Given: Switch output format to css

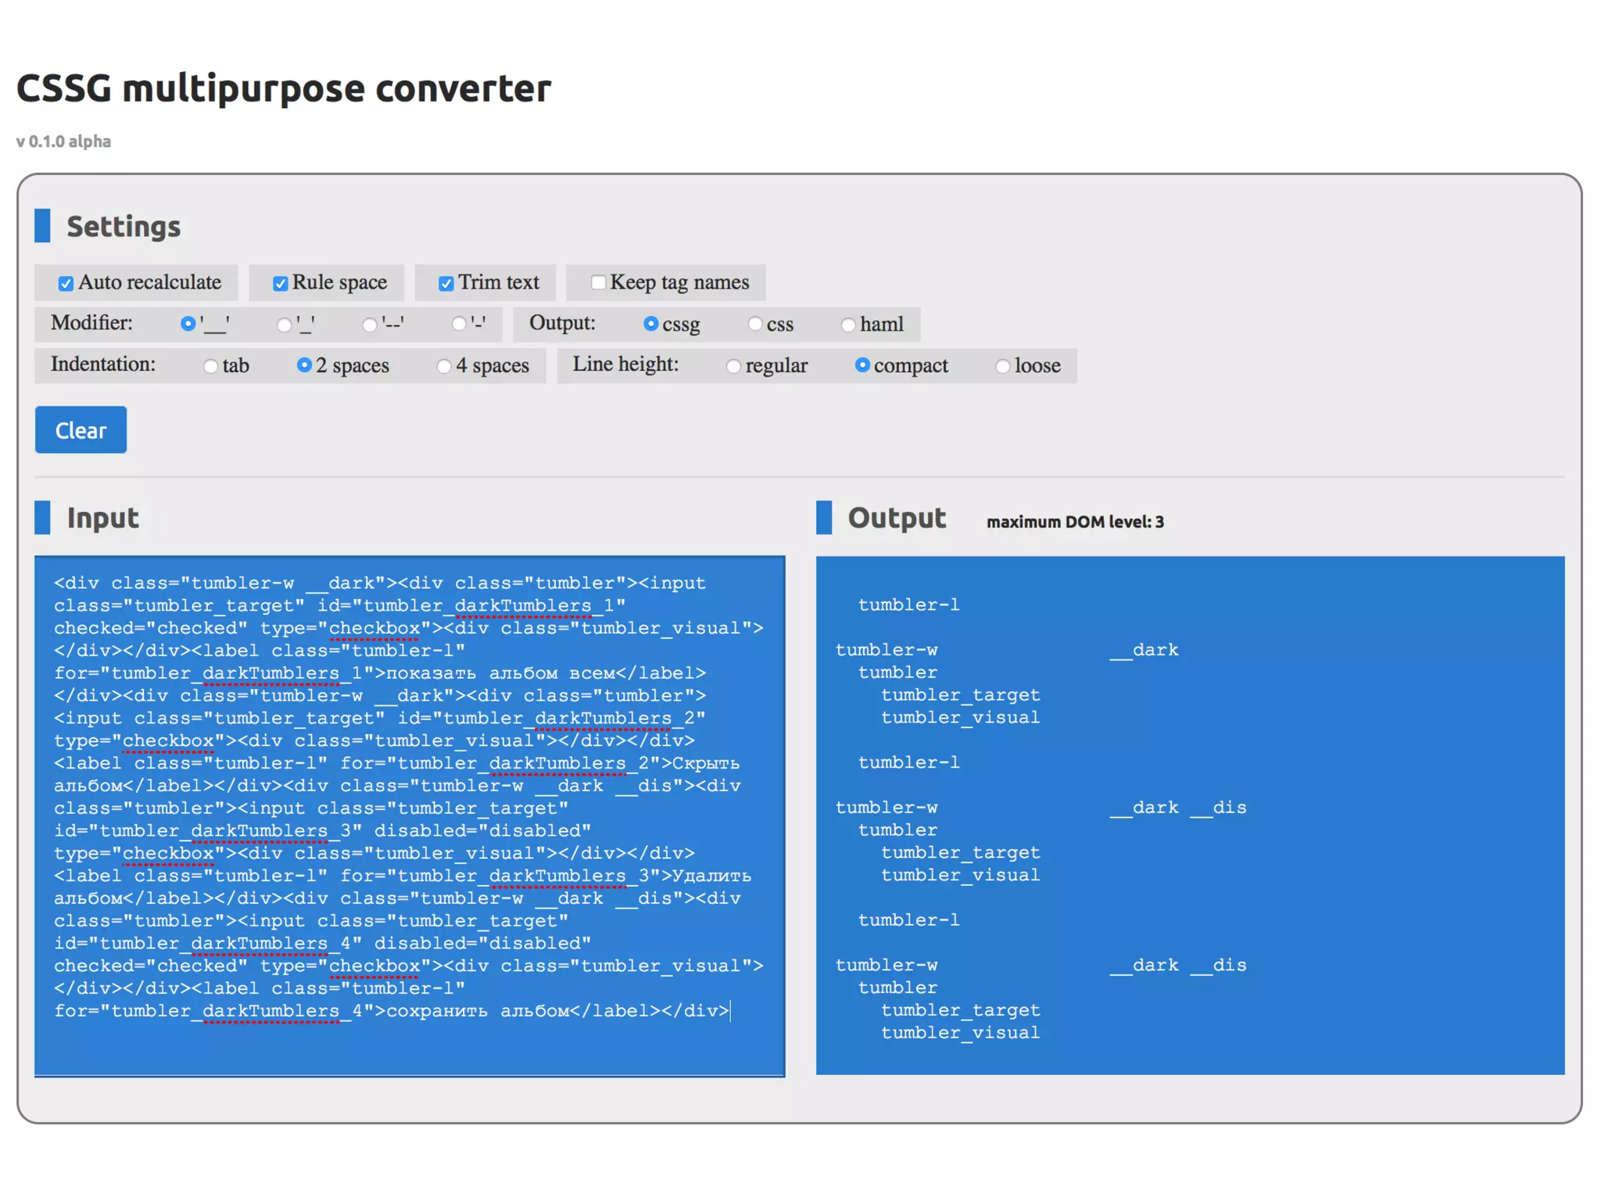Looking at the screenshot, I should pos(754,324).
